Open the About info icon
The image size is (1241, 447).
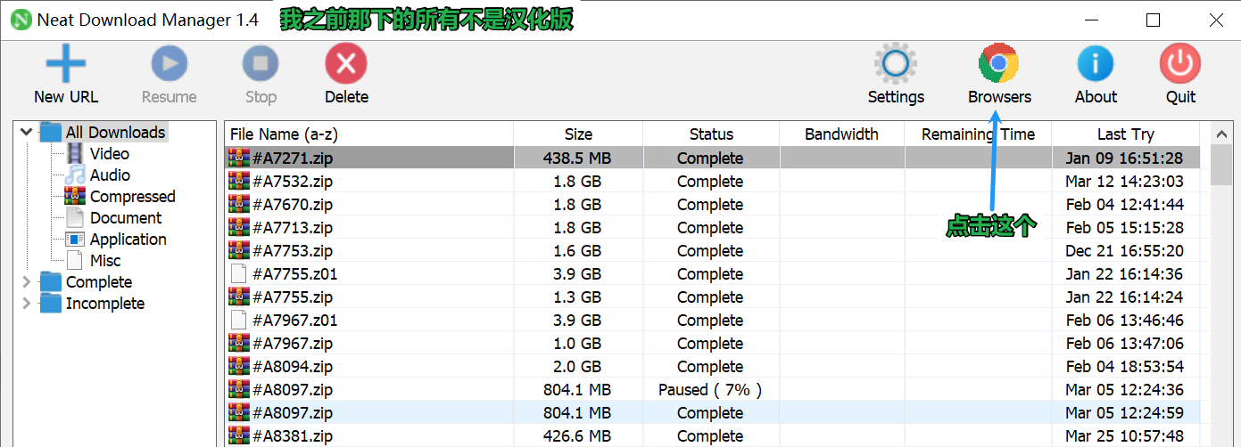[1096, 64]
